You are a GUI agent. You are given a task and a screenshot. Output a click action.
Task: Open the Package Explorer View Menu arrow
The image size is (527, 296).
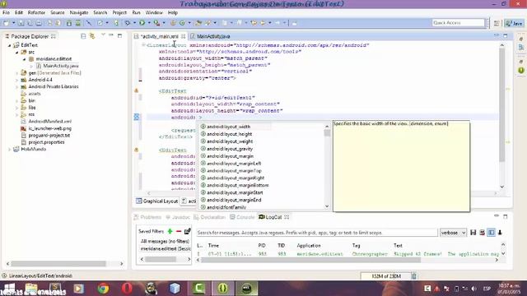[x=103, y=35]
